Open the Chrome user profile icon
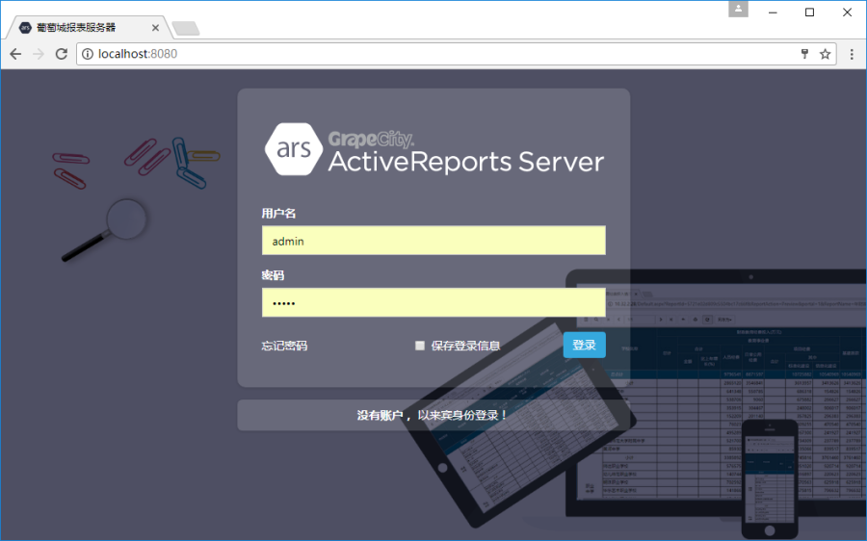 pyautogui.click(x=738, y=9)
